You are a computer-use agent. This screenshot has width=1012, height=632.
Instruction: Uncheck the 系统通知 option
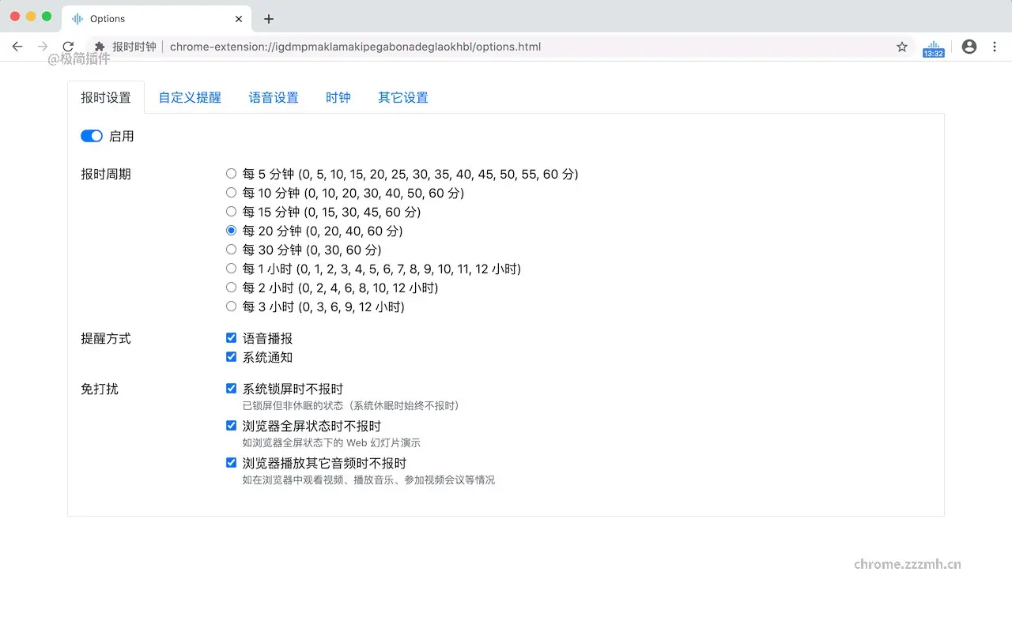point(231,356)
